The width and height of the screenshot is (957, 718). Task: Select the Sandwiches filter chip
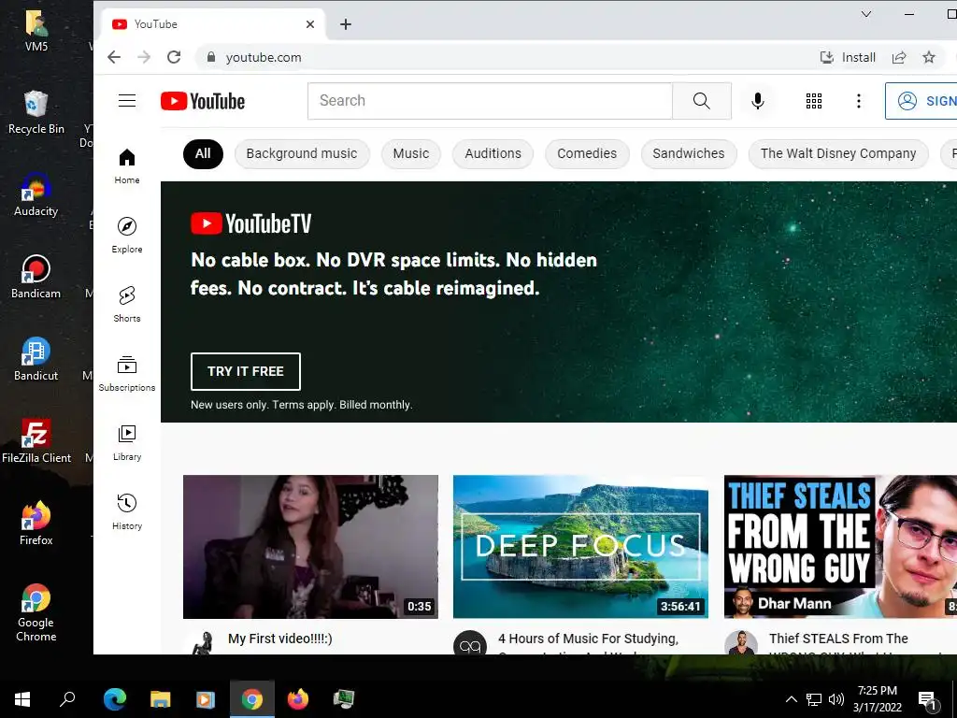(x=689, y=154)
